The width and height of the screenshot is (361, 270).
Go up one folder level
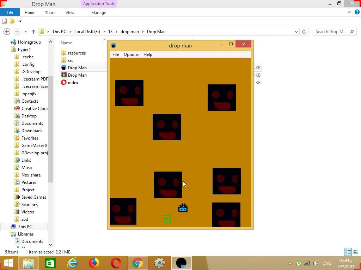coord(33,32)
